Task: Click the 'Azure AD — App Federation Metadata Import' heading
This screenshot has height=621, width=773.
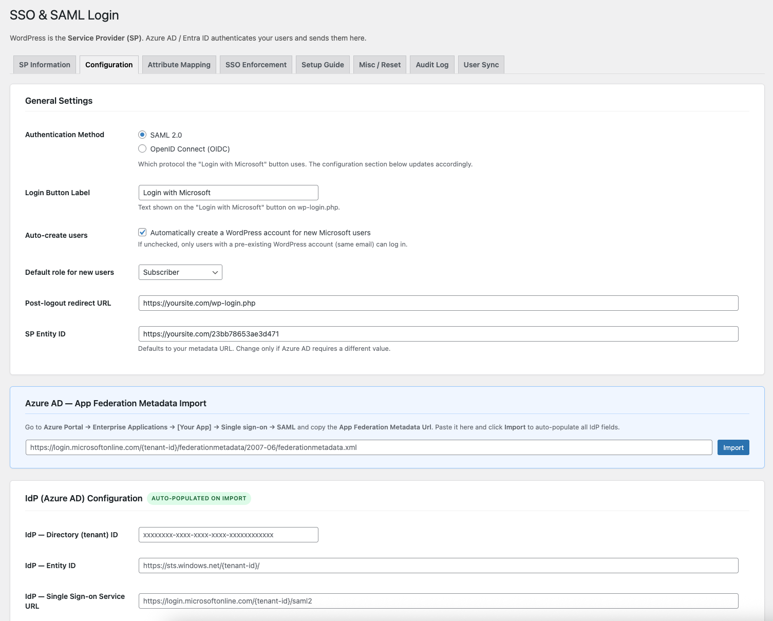Action: pos(116,403)
